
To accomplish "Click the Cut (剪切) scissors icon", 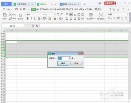I will click(10, 14).
